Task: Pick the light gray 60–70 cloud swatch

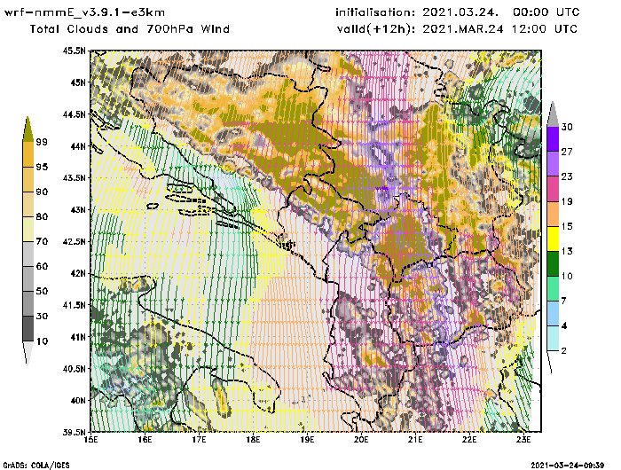Action: [x=28, y=254]
